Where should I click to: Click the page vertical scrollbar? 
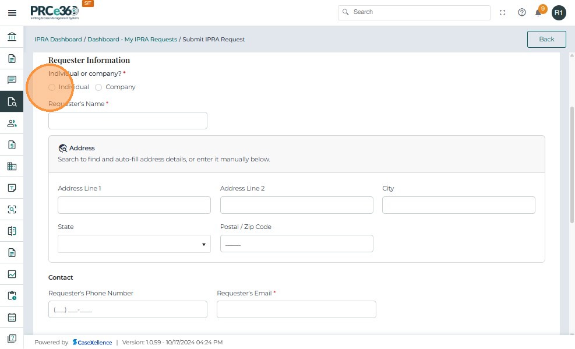click(x=572, y=163)
